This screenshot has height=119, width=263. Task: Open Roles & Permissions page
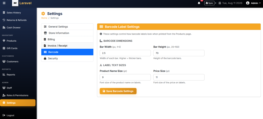click(18, 95)
